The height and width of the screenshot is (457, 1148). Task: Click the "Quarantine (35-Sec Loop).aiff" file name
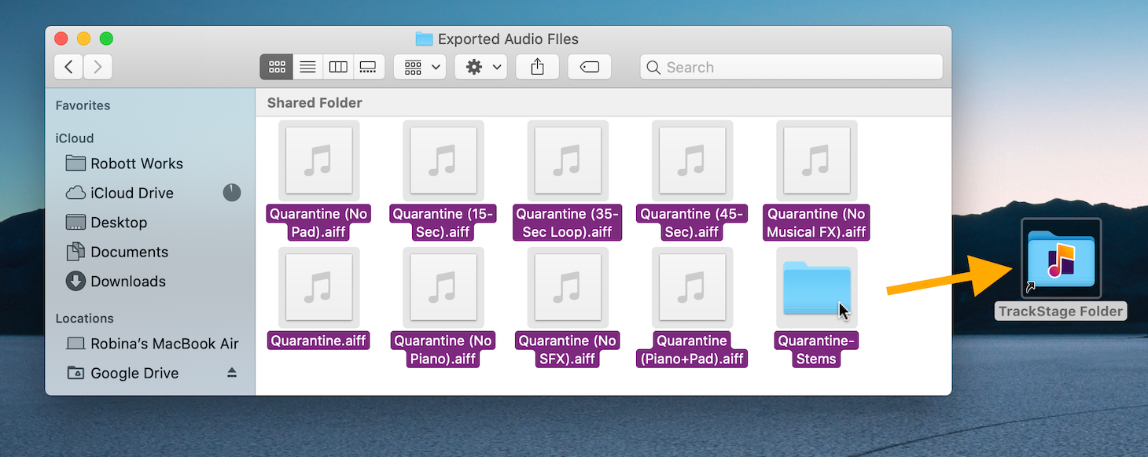[x=568, y=223]
